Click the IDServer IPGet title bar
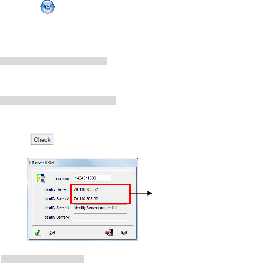 coord(83,163)
